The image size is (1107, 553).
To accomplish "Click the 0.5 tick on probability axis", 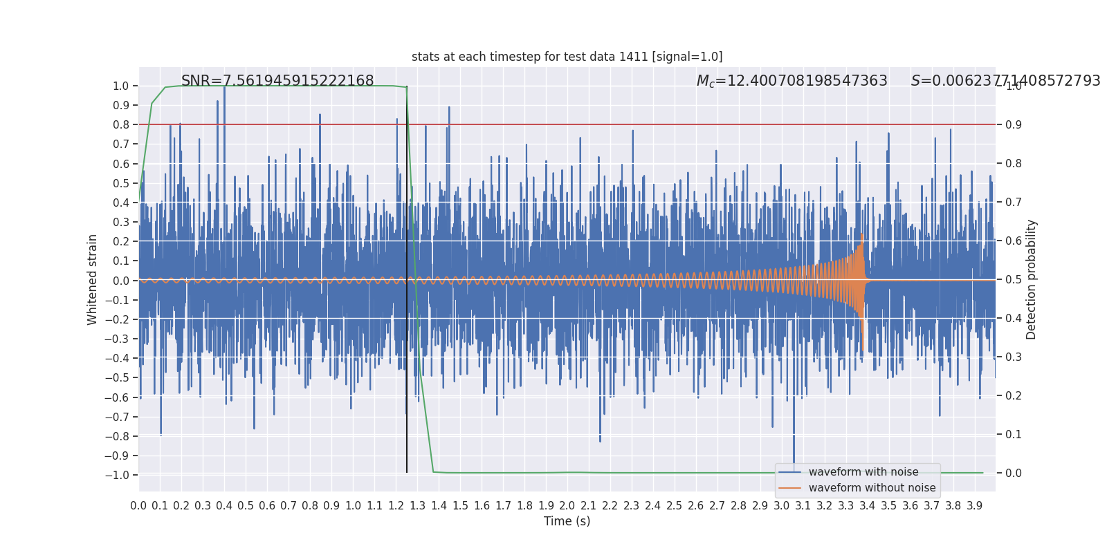I will click(1014, 279).
